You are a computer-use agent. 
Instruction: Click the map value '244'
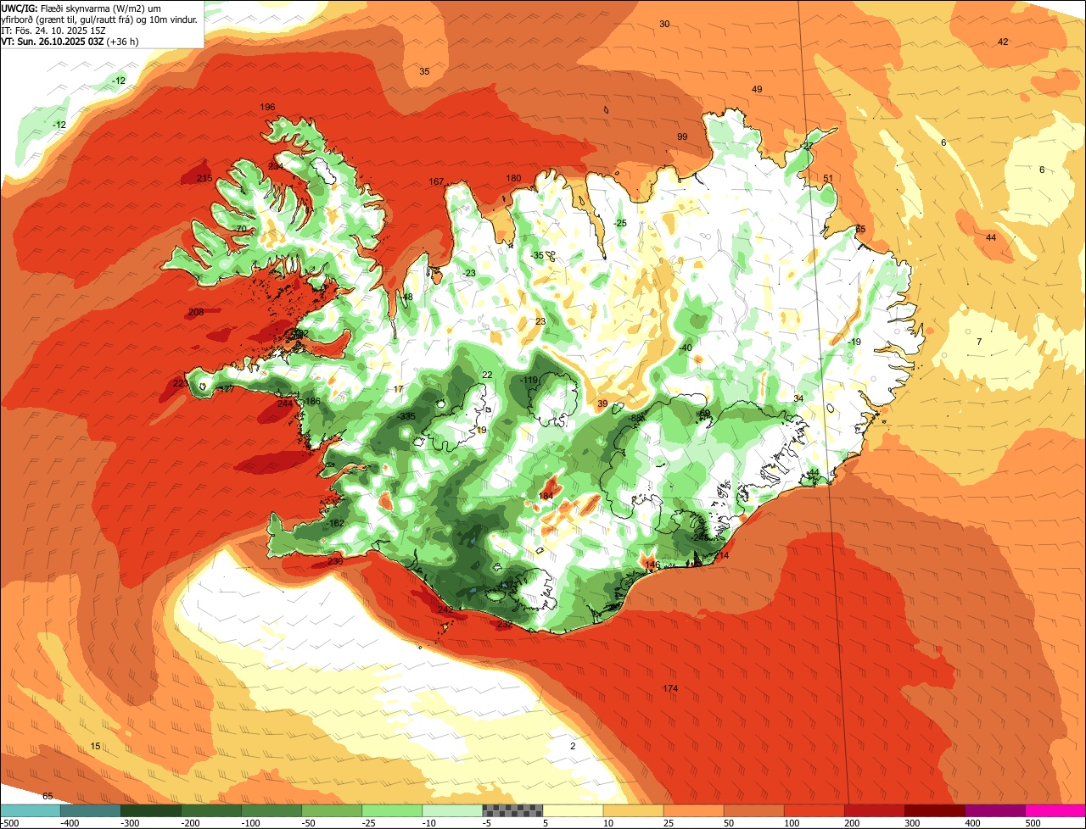285,403
